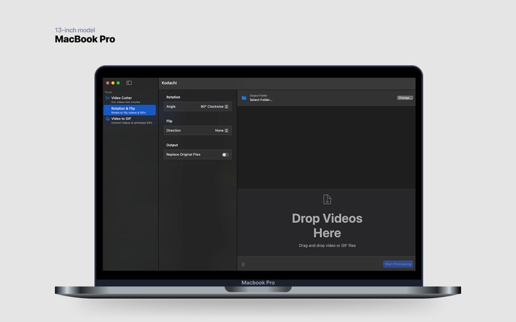Click the Rotation section heading
The image size is (516, 322).
tap(173, 97)
